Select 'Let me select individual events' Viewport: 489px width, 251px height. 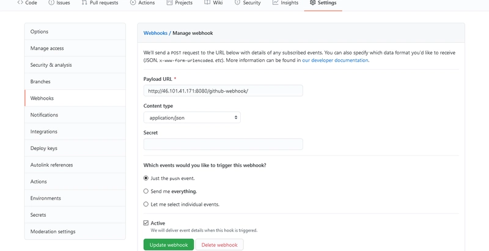coord(146,204)
